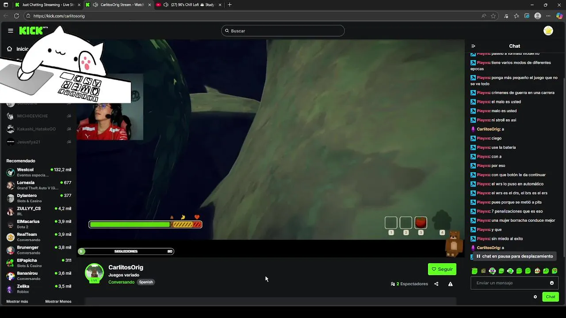Collapse chat with the arrow icon
The width and height of the screenshot is (566, 318).
(473, 46)
